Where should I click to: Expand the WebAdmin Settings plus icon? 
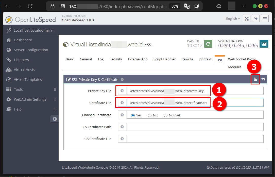point(55,99)
